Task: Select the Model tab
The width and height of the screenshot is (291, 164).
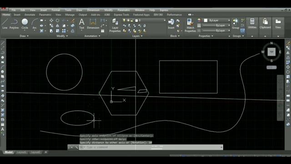Action: (8, 152)
